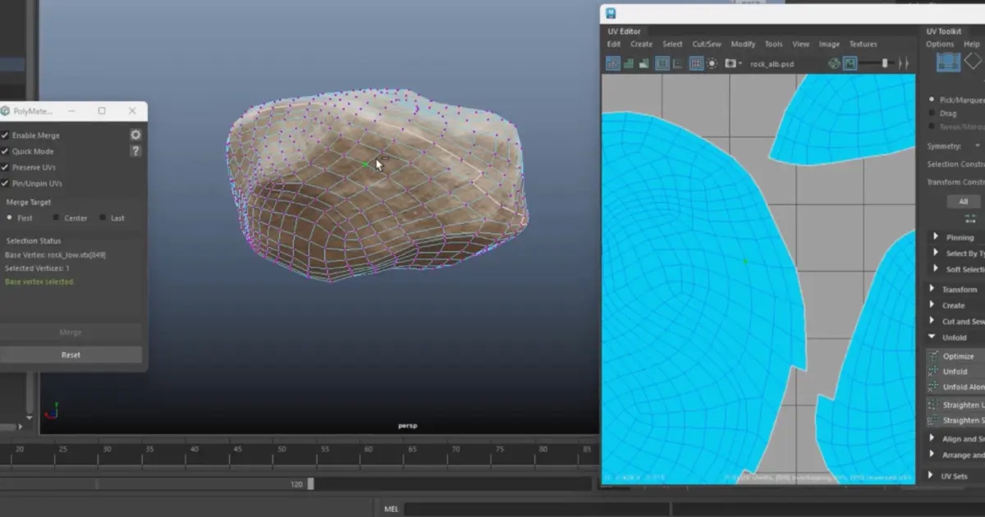The image size is (985, 517).
Task: Click the diamond selection mode icon in UV Toolkit
Action: click(x=973, y=61)
